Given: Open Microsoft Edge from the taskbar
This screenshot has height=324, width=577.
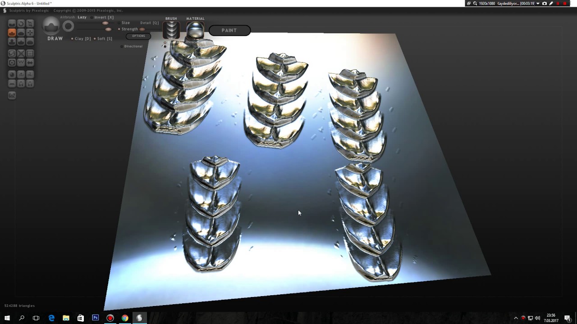Looking at the screenshot, I should coord(51,318).
